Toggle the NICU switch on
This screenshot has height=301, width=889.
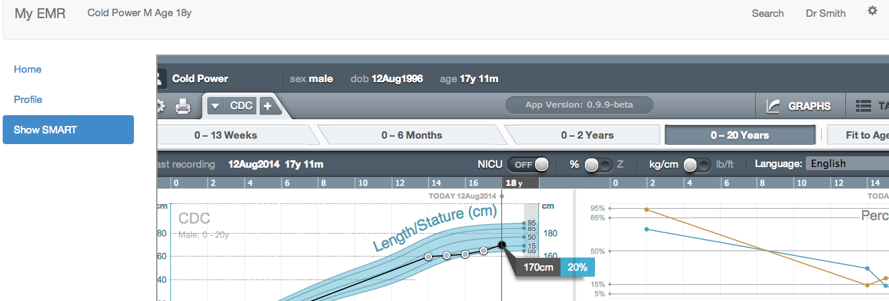click(x=528, y=164)
